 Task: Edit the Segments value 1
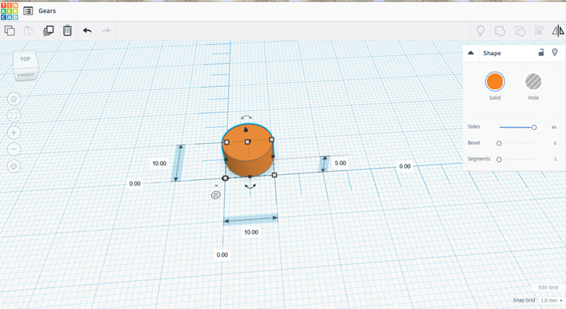[x=555, y=159]
